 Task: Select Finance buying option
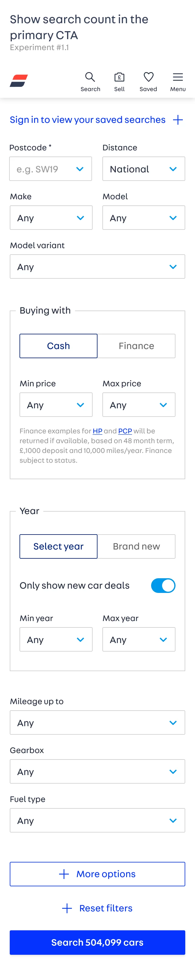[136, 346]
